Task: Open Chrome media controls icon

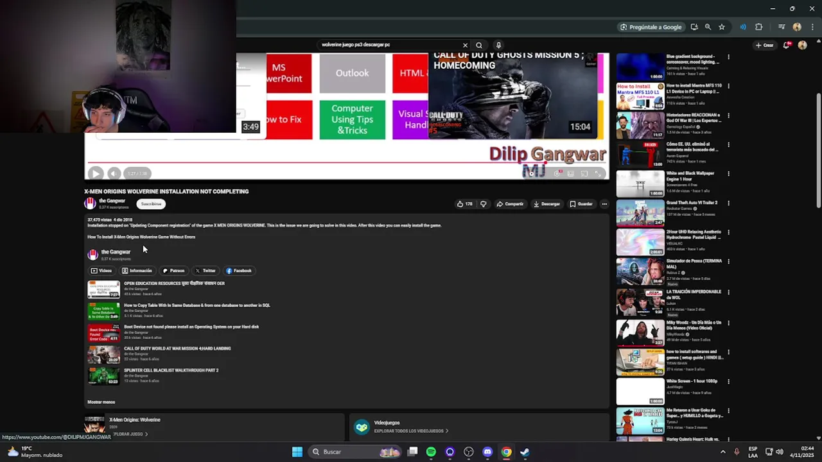Action: point(782,27)
